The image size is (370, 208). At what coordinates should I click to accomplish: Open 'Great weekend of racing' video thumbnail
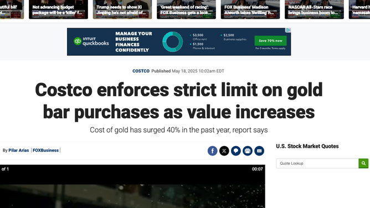[186, 9]
